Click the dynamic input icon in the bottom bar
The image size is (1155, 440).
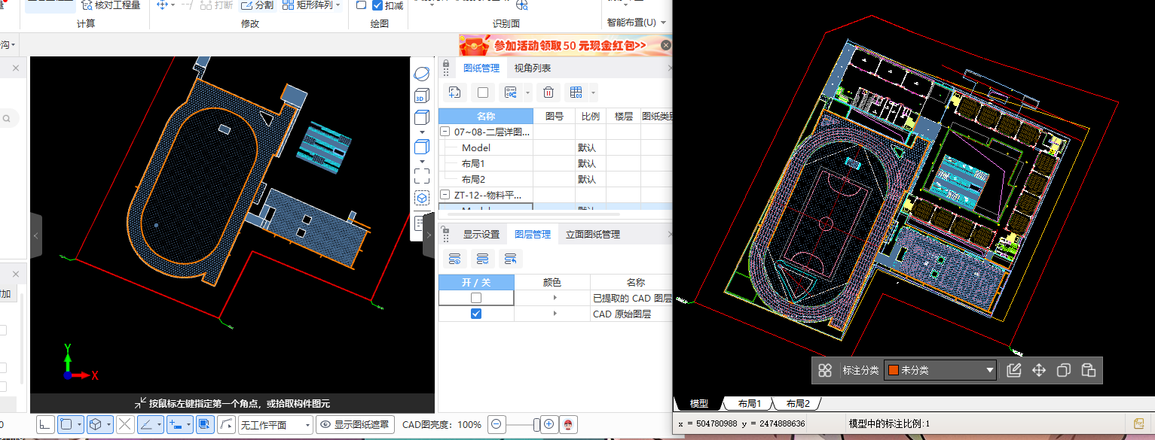pos(176,424)
